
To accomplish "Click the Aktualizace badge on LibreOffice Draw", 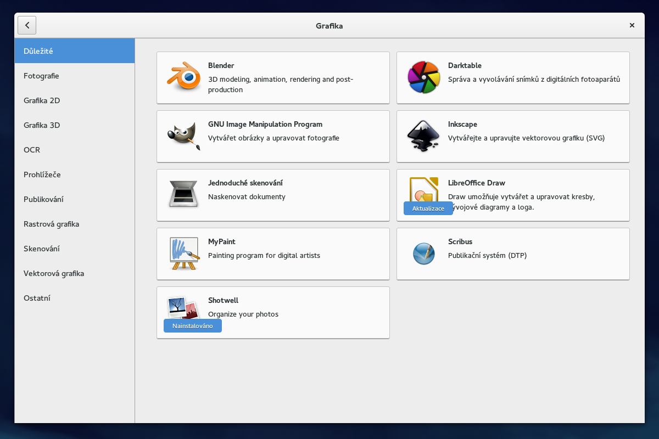I will tap(428, 208).
